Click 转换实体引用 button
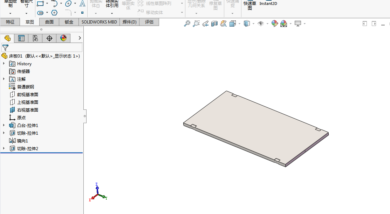 pos(112,4)
